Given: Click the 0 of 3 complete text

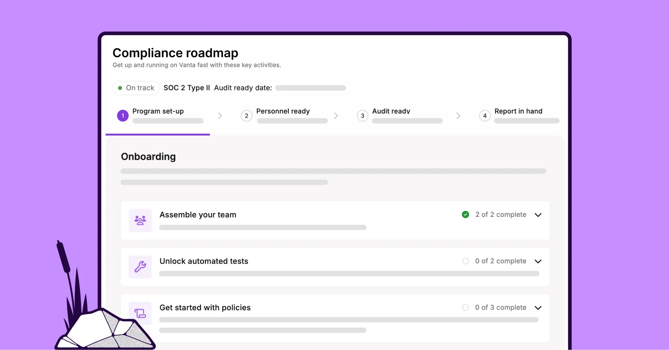Looking at the screenshot, I should [x=501, y=308].
